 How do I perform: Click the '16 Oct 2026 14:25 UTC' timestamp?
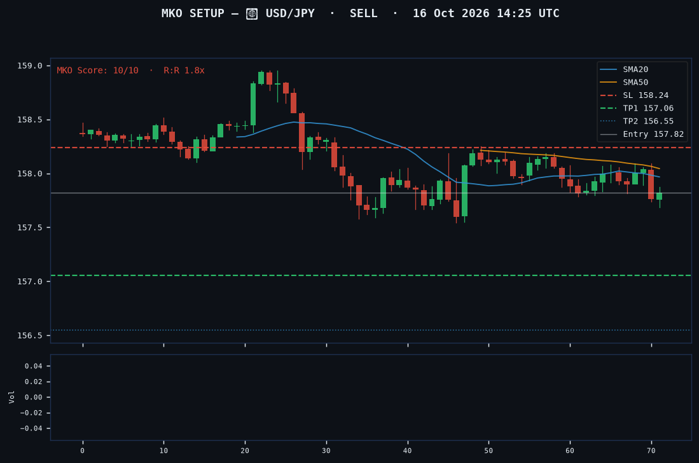[x=486, y=13]
